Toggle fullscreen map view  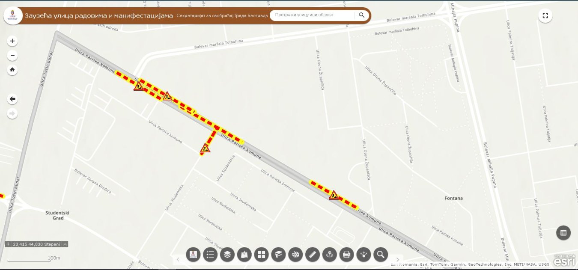[x=545, y=16]
